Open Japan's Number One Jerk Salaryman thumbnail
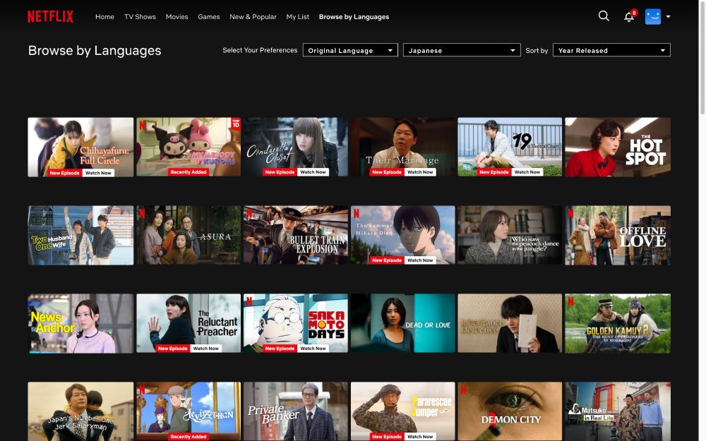Image resolution: width=706 pixels, height=441 pixels. click(x=80, y=411)
